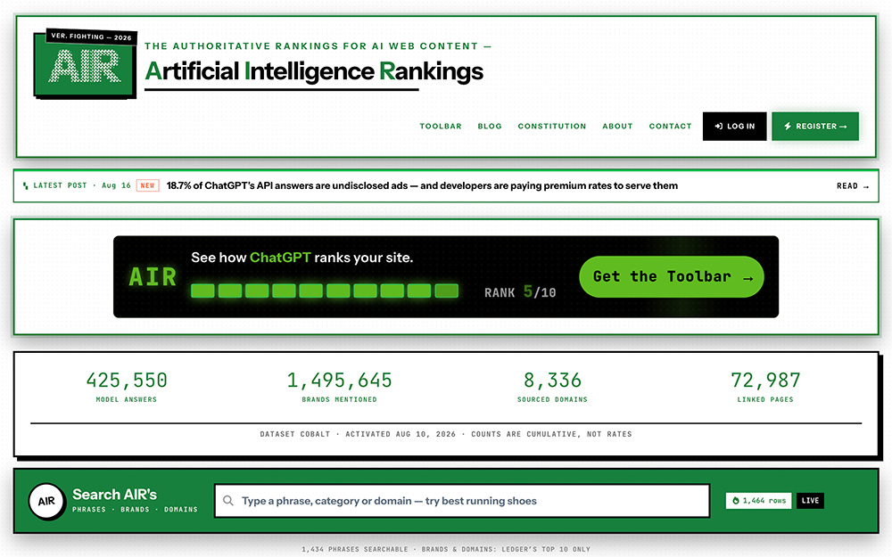Click the Get the Toolbar button

click(x=672, y=277)
